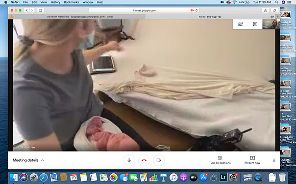
Task: Click the 74% battery indicator
Action: 244,2
